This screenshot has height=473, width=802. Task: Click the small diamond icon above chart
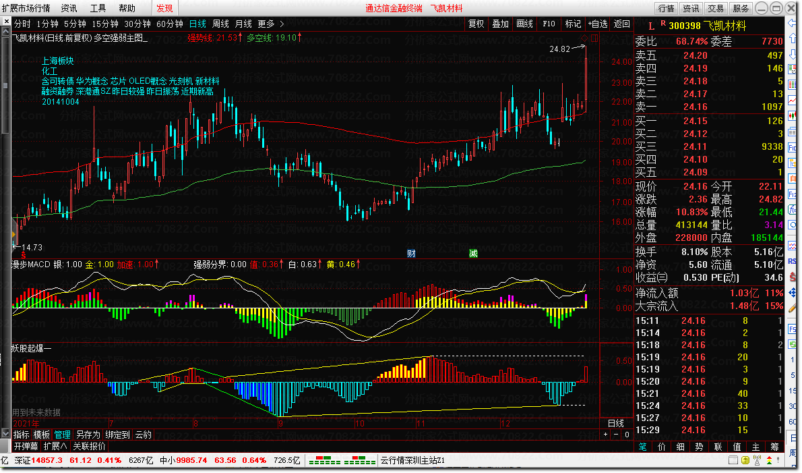(x=584, y=38)
